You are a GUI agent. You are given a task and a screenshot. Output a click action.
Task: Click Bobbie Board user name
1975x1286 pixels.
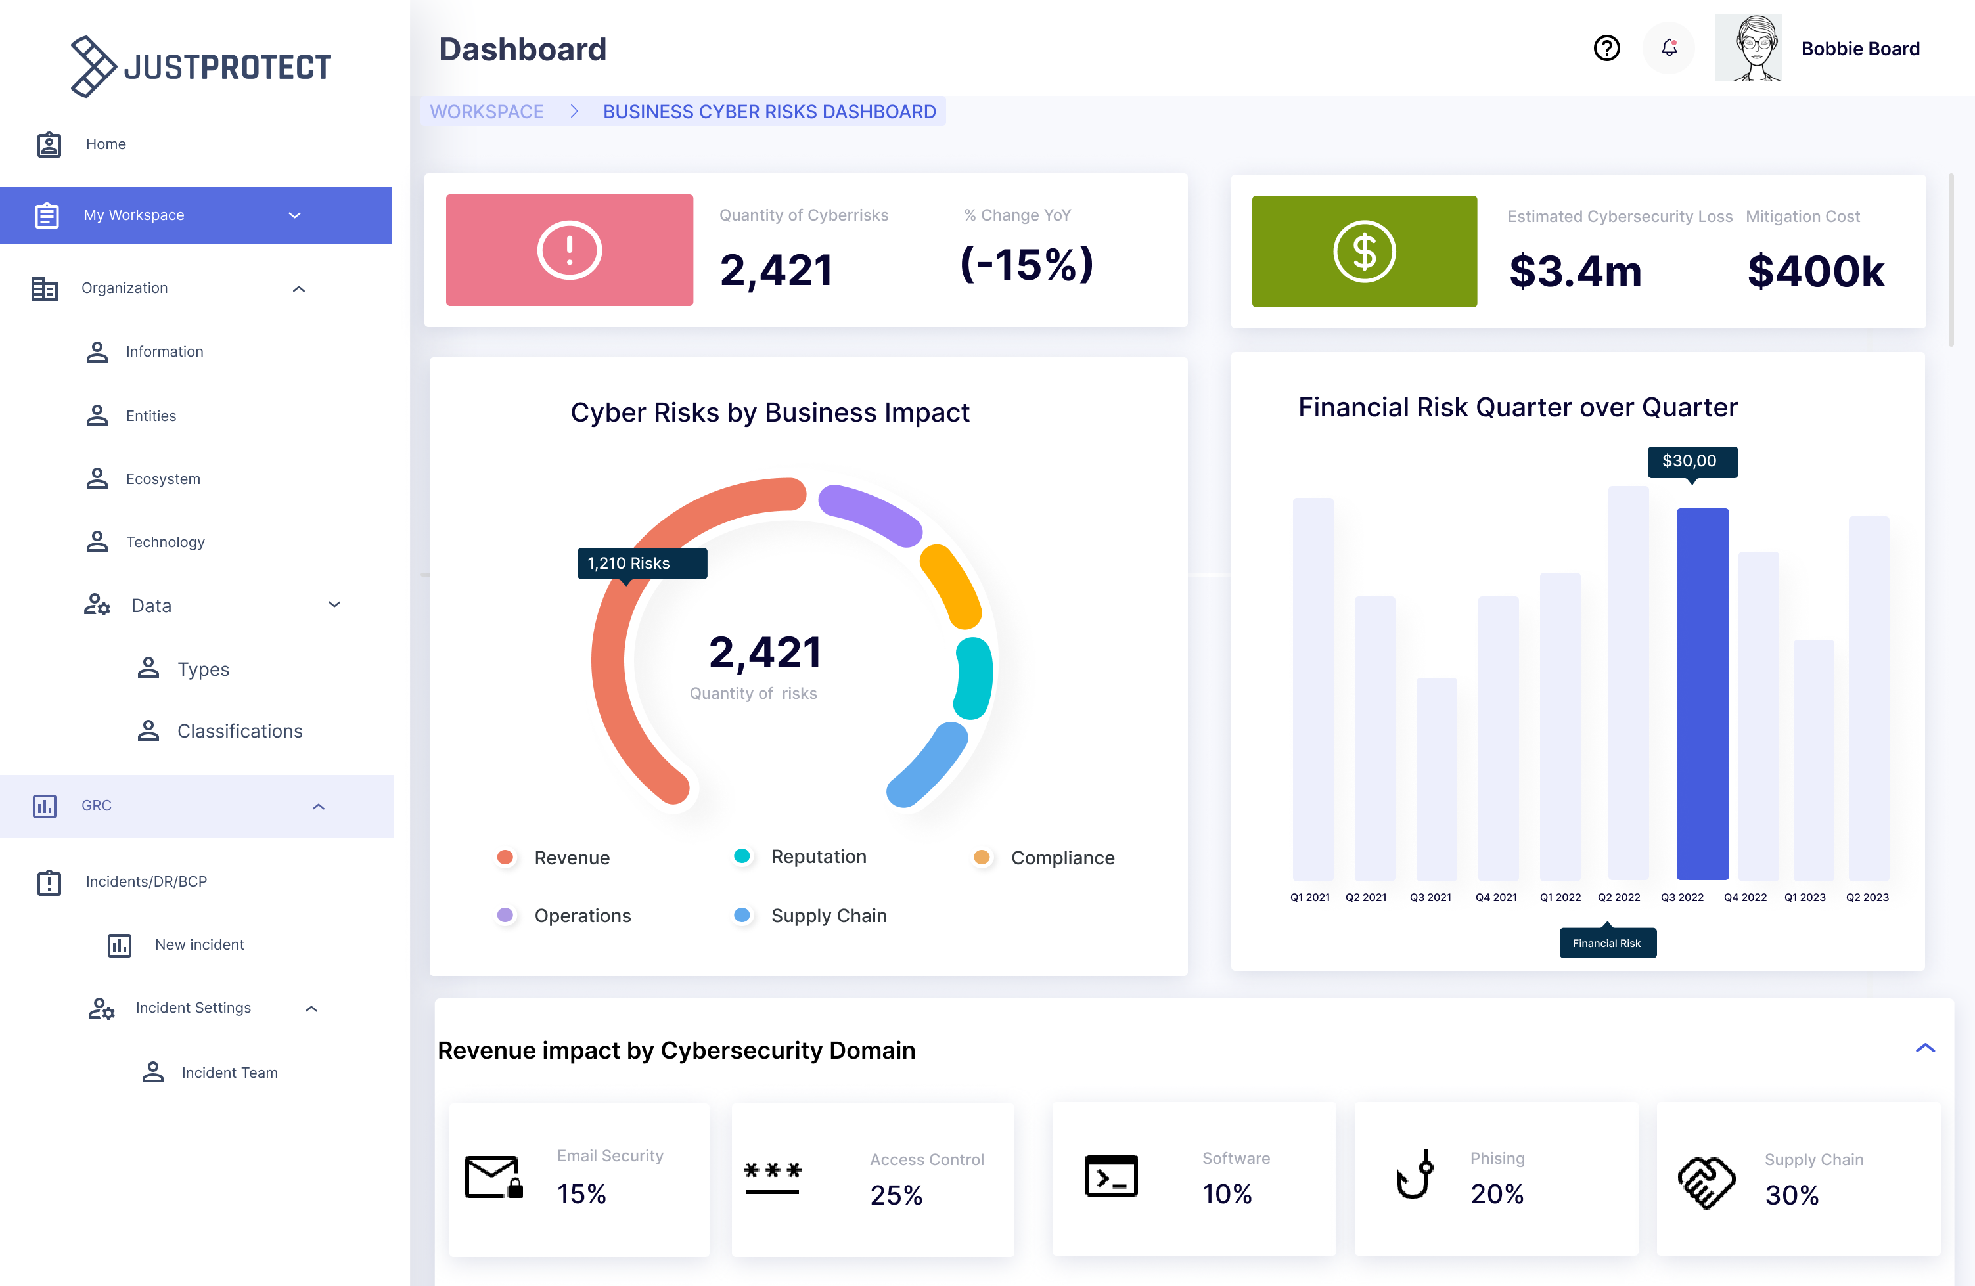coord(1860,49)
